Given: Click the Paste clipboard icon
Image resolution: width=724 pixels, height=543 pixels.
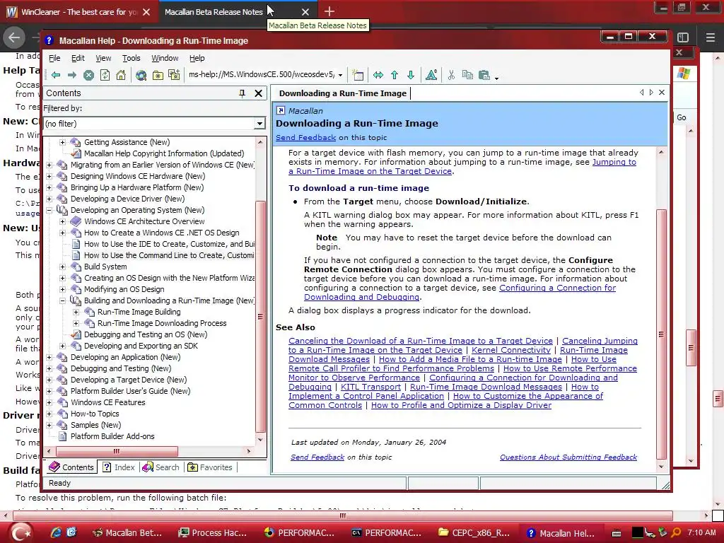Looking at the screenshot, I should (484, 75).
